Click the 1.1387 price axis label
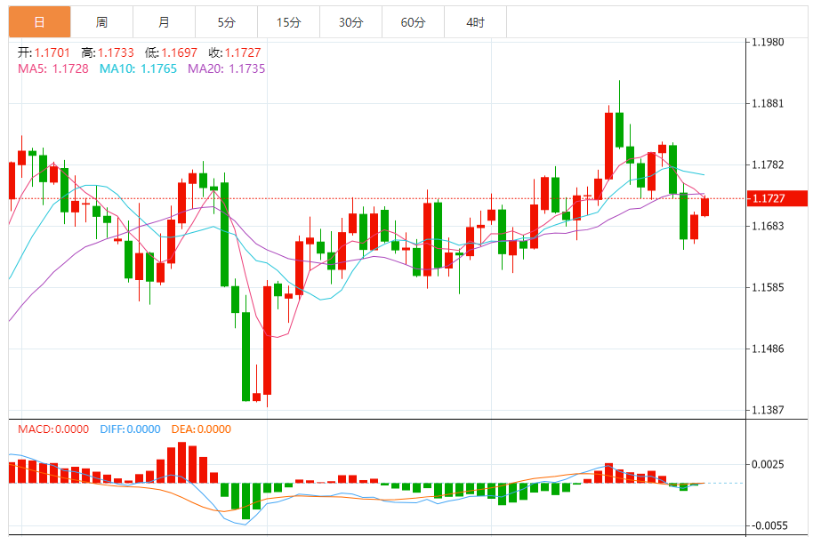813x537 pixels. pos(768,410)
